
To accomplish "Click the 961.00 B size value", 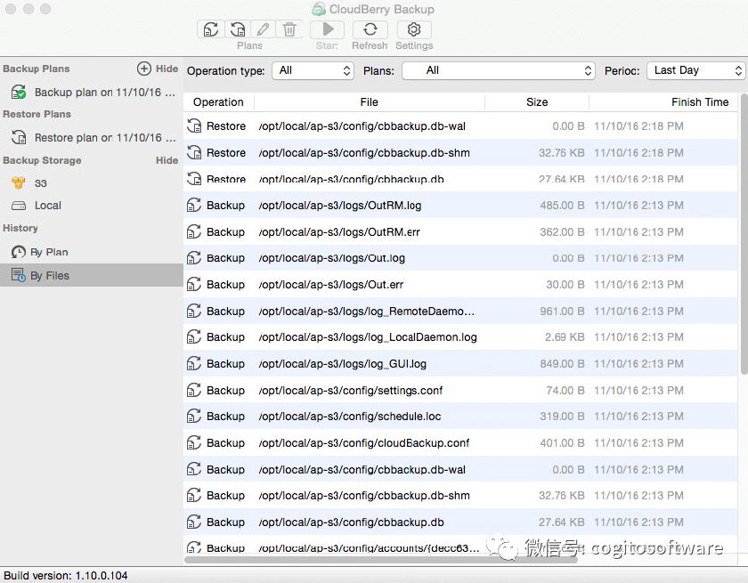I will tap(562, 312).
